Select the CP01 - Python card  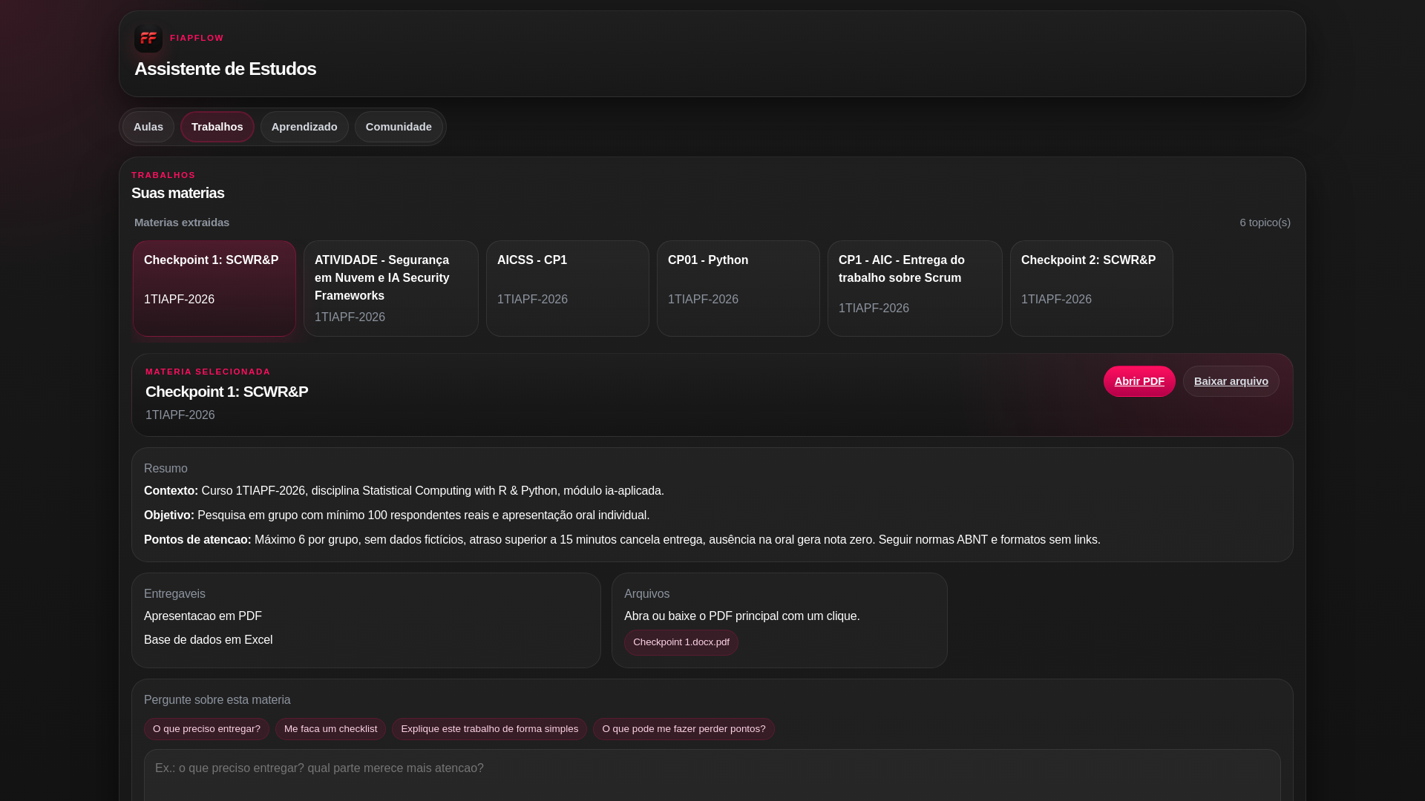click(x=738, y=289)
